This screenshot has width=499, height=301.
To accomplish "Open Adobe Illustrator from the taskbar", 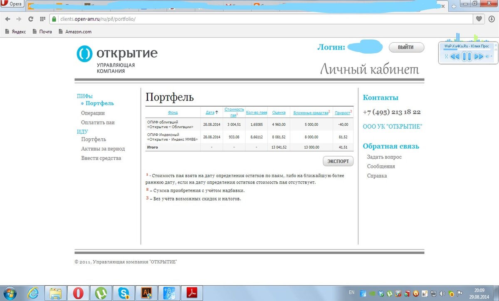I will (146, 293).
